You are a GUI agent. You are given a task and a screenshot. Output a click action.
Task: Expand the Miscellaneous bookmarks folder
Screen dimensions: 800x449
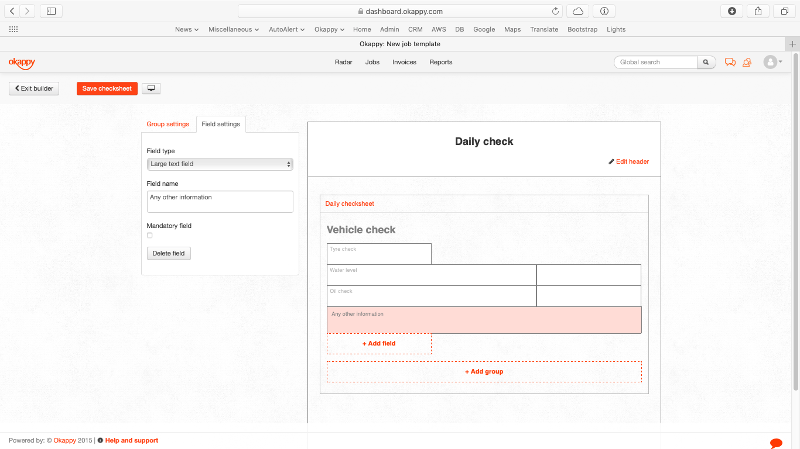(x=234, y=29)
